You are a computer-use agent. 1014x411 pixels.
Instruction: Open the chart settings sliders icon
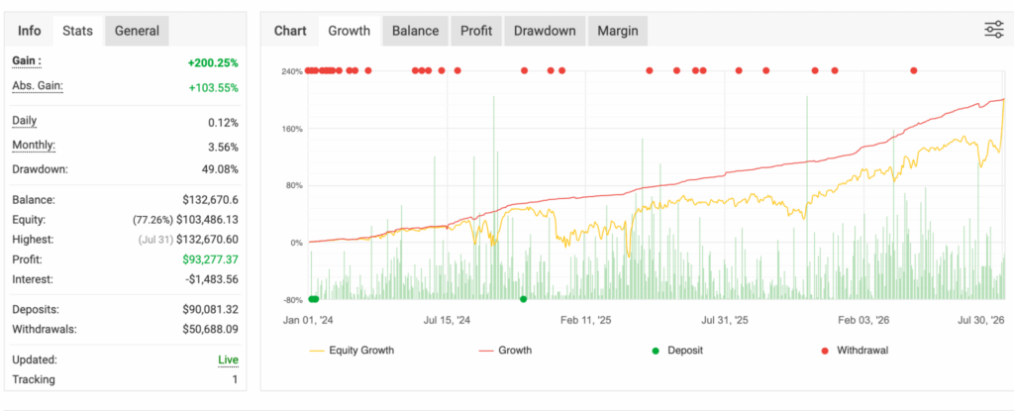(x=993, y=30)
